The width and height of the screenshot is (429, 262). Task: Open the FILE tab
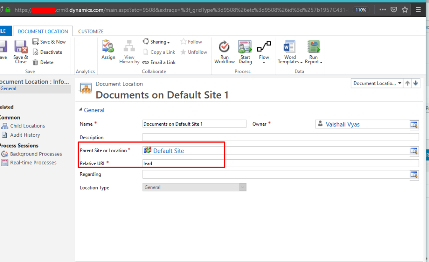5,31
